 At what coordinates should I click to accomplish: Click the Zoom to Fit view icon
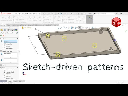61,28
